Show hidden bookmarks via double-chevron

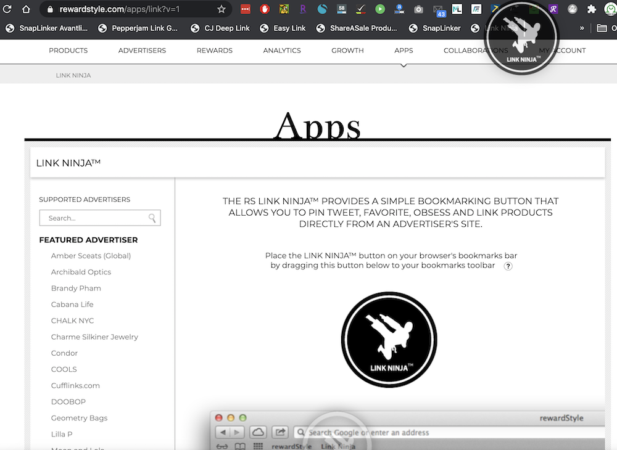point(582,28)
